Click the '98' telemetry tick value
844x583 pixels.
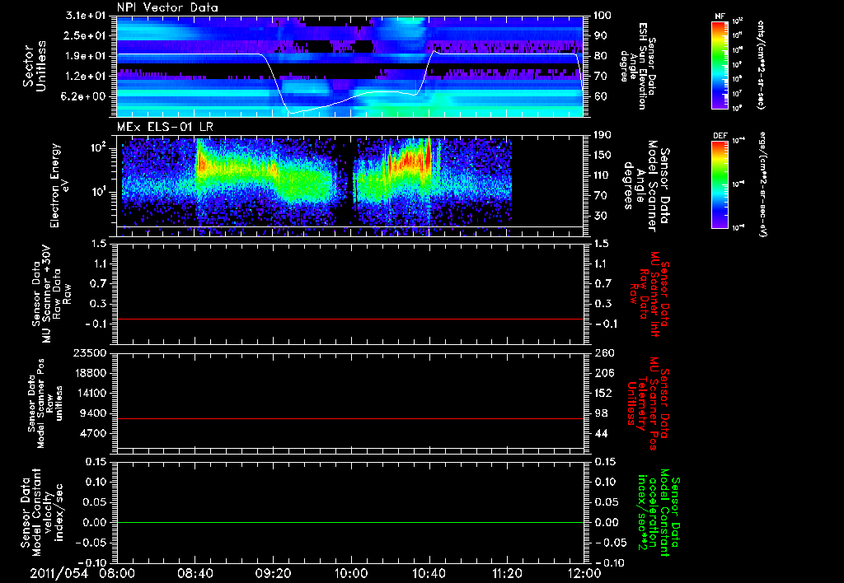(x=600, y=413)
